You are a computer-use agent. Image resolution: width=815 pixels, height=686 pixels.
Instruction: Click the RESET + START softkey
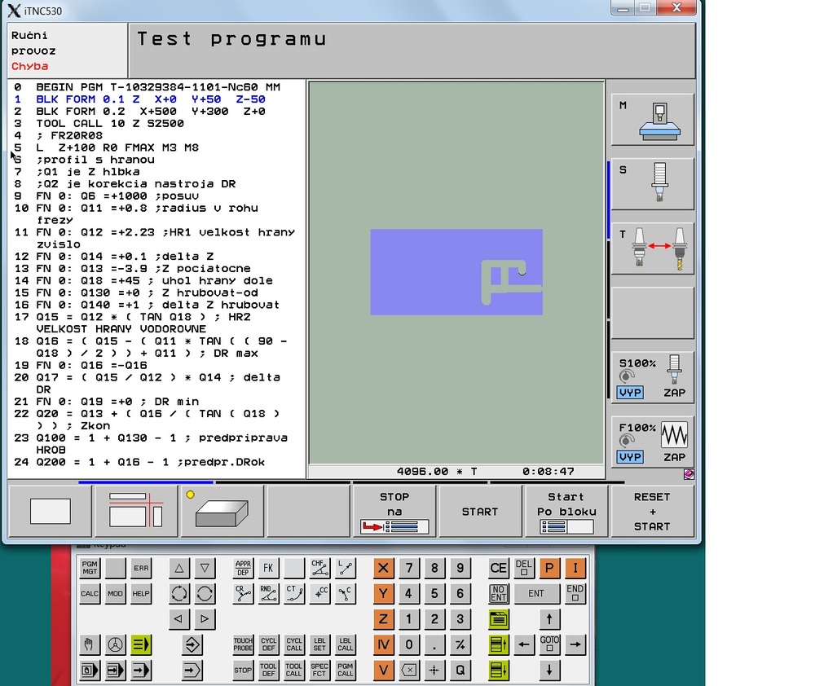652,512
